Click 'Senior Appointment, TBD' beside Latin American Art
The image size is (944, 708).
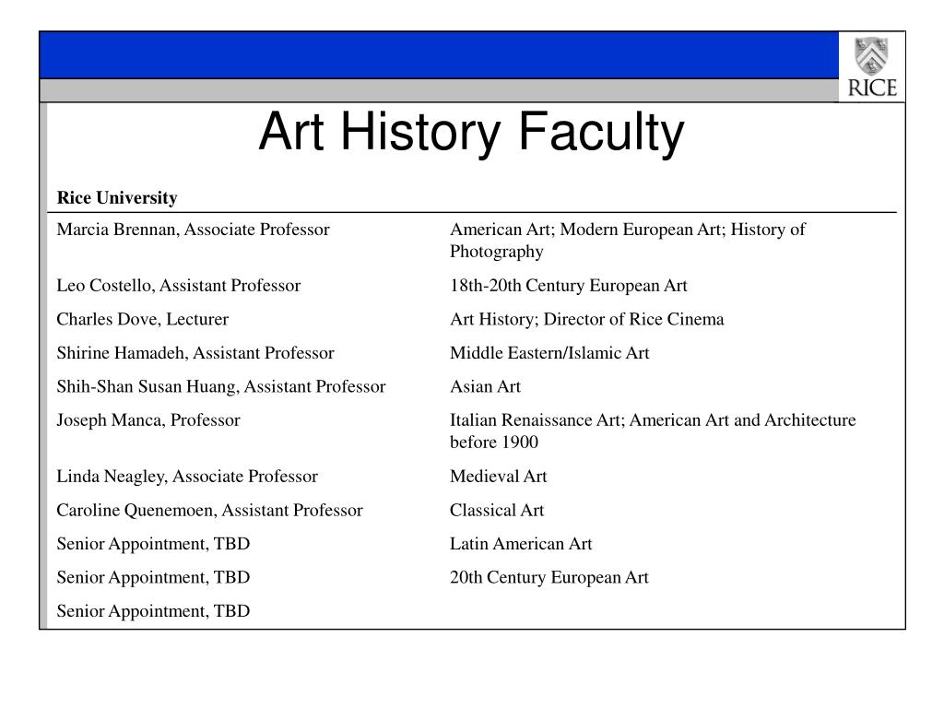click(153, 544)
